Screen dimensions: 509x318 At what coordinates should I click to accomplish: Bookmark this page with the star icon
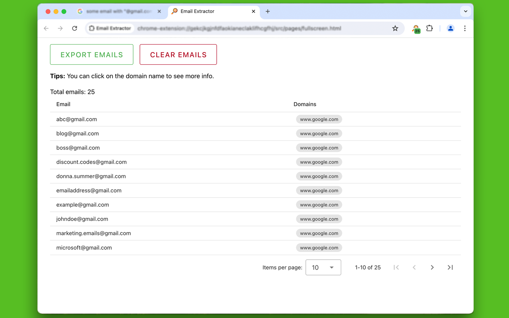pyautogui.click(x=395, y=28)
